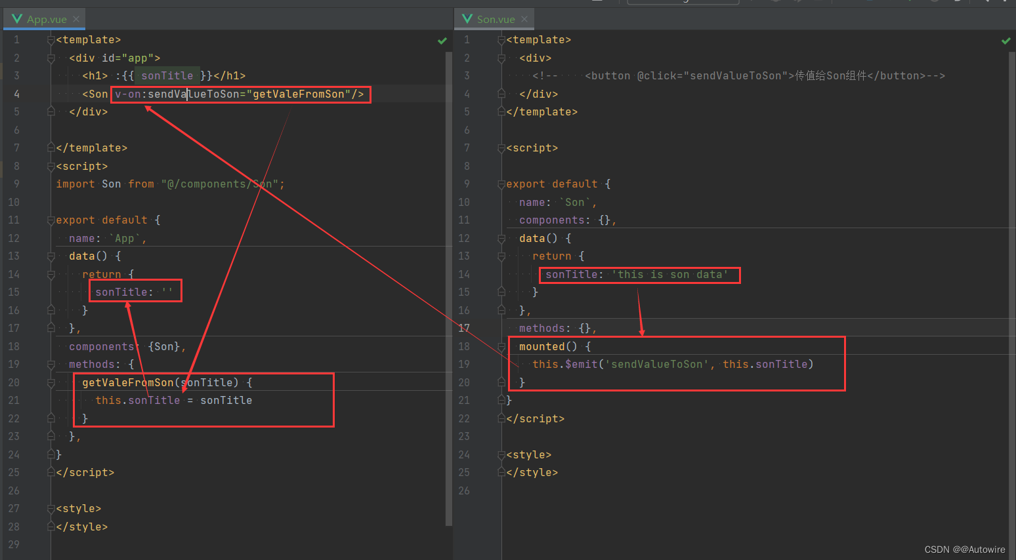Collapse the style block at line 24 in Son.vue
Viewport: 1016px width, 560px height.
(x=501, y=455)
